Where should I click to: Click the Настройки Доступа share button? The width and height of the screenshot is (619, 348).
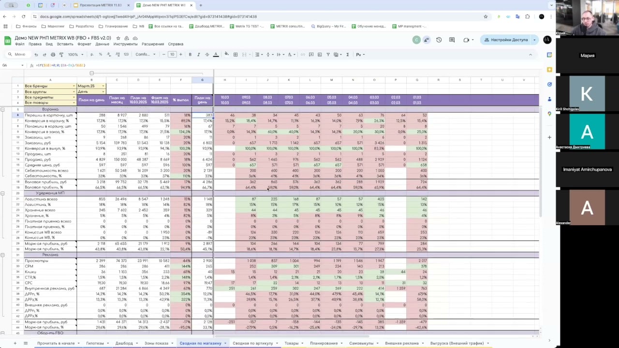506,40
